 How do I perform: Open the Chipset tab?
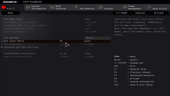point(109,7)
